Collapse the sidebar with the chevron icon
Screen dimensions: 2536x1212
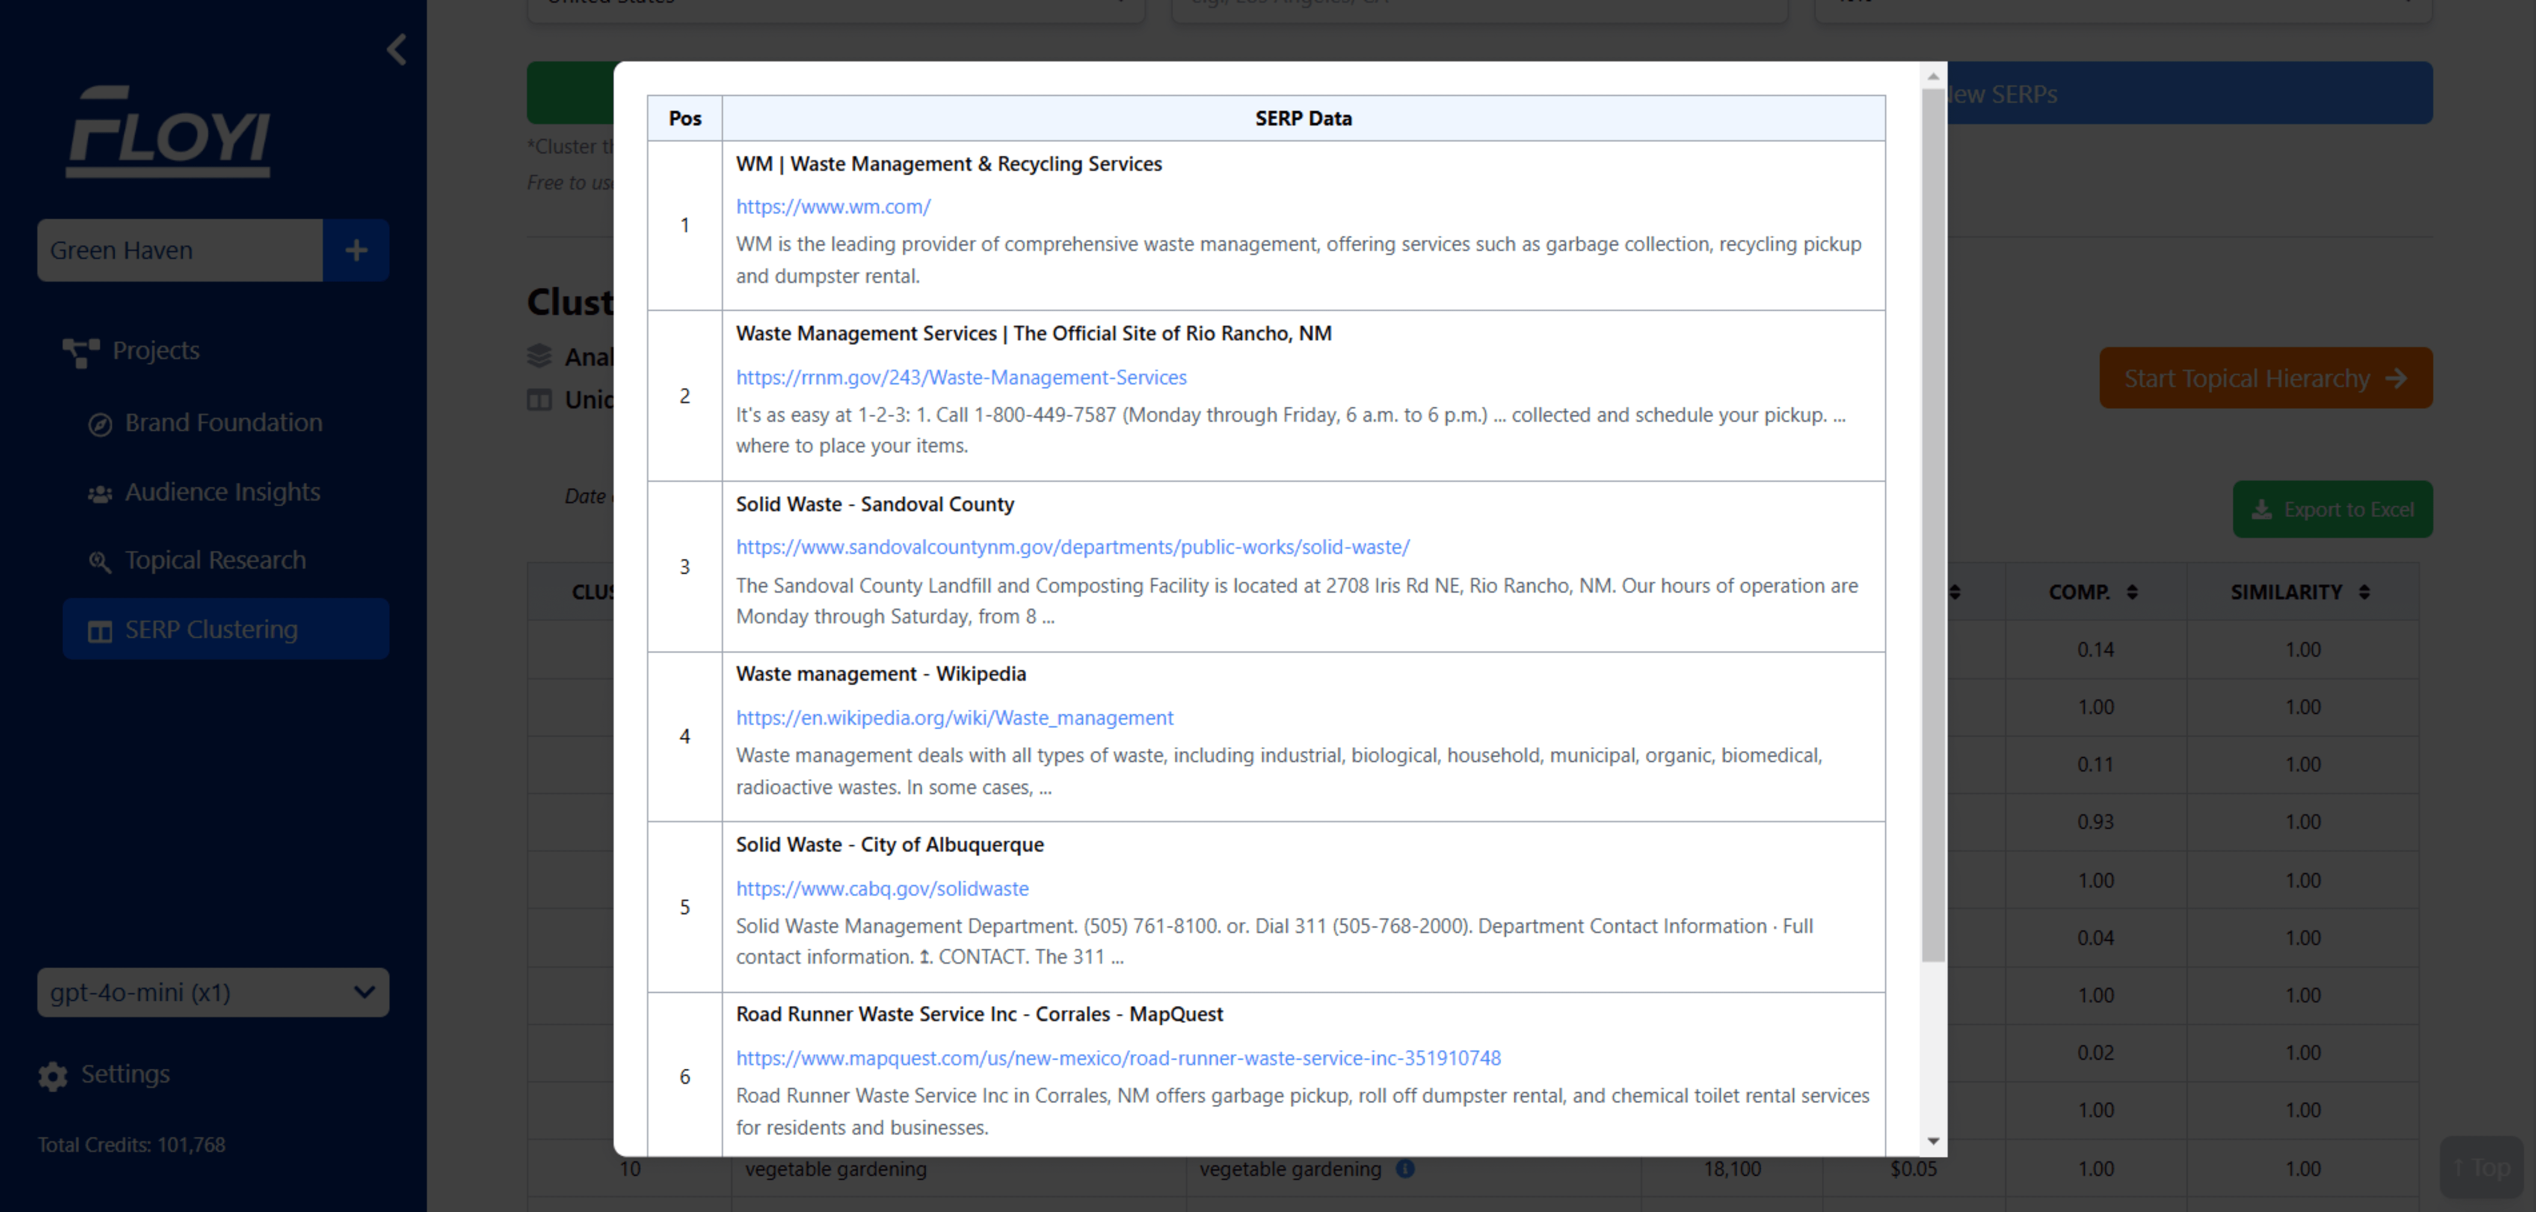click(x=397, y=49)
